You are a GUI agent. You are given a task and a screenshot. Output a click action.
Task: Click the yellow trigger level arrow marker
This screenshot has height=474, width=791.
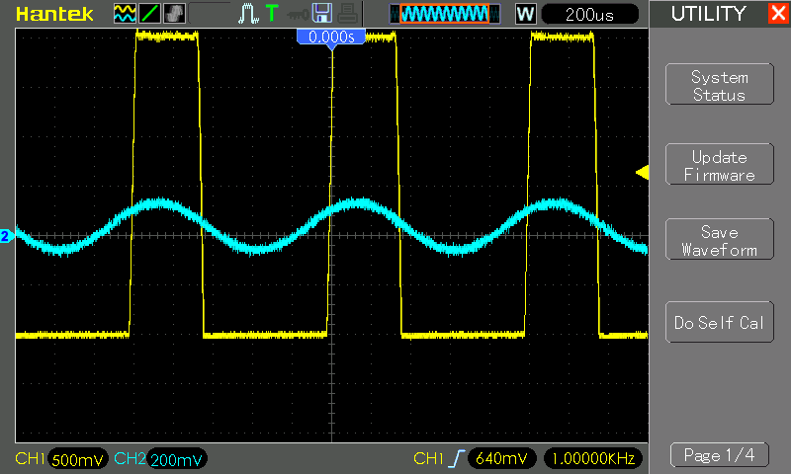642,173
